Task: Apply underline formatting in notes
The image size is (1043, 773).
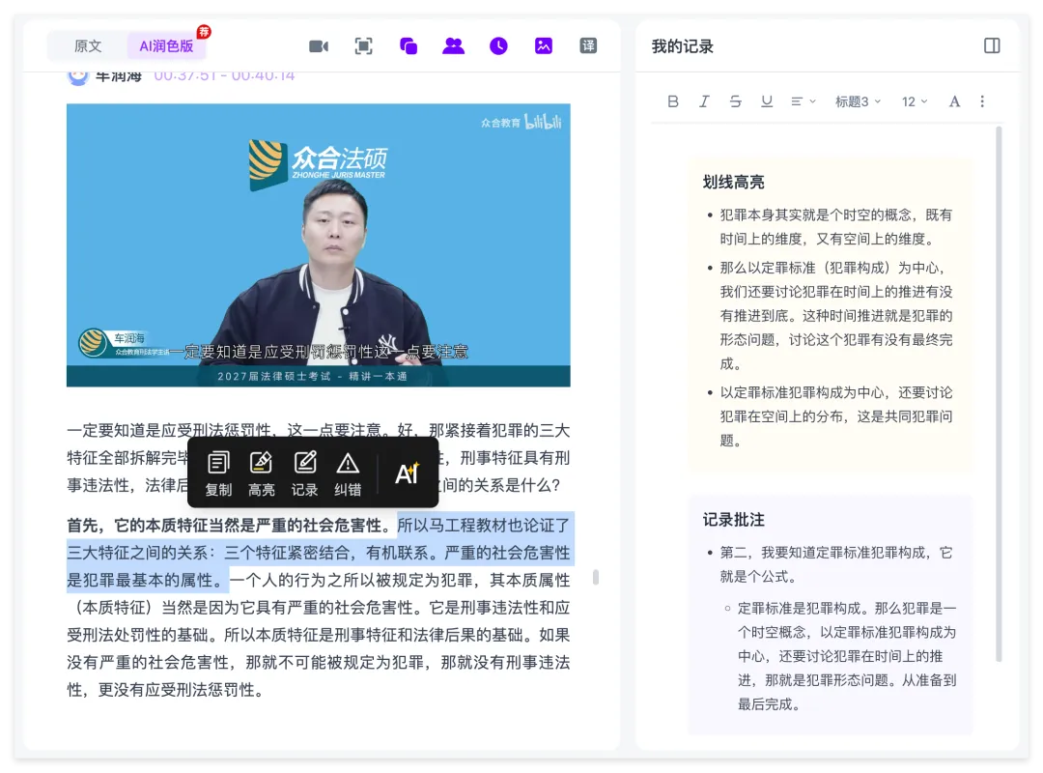Action: tap(766, 101)
